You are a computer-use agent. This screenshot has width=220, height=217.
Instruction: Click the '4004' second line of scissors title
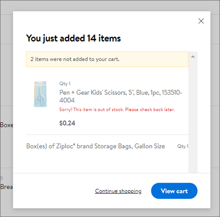pos(67,100)
